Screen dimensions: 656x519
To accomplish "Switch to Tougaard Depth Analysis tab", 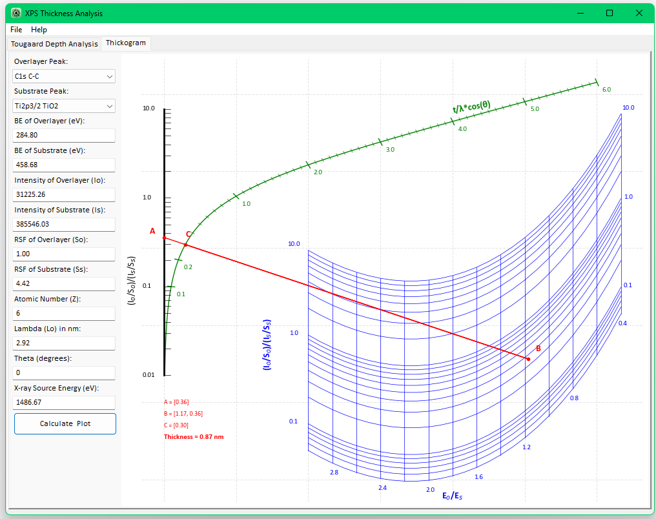I will click(x=54, y=43).
